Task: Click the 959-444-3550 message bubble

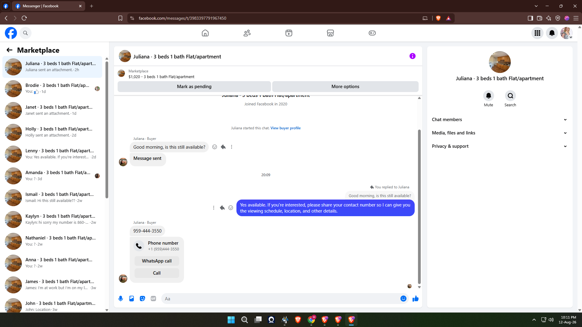Action: (x=147, y=231)
